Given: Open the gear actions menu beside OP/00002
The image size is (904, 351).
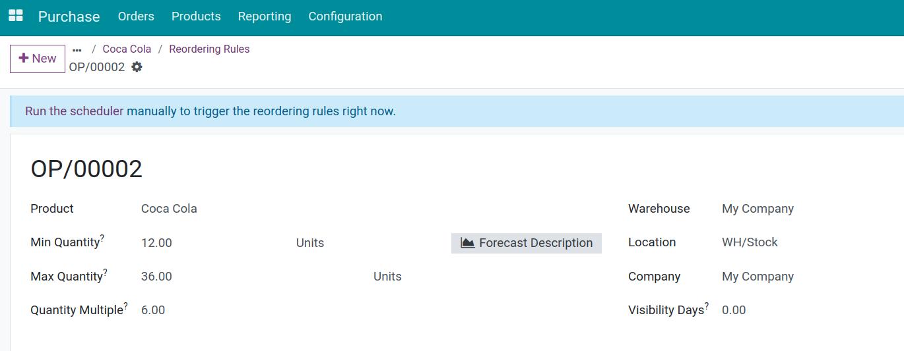Looking at the screenshot, I should point(137,67).
